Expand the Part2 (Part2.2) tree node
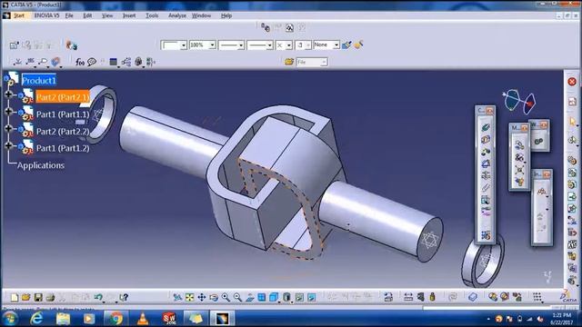 click(8, 129)
